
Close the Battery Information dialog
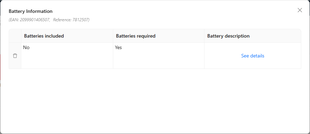(300, 10)
